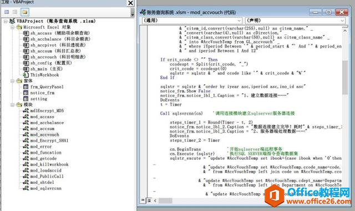Select mod_shtdel module label
Image resolution: width=355 pixels, height=211 pixels.
click(x=42, y=183)
